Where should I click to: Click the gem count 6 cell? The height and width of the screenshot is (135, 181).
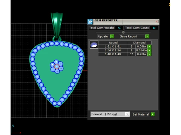point(131,46)
